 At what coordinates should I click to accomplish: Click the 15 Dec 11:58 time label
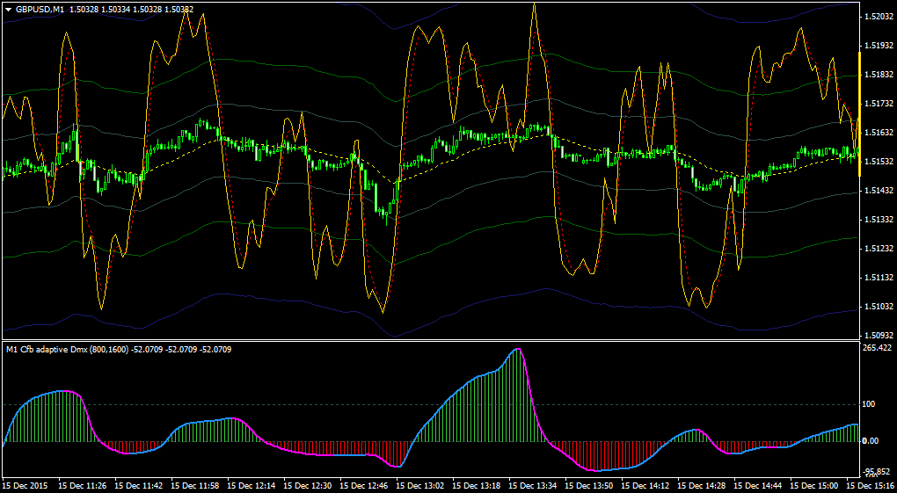pos(196,485)
